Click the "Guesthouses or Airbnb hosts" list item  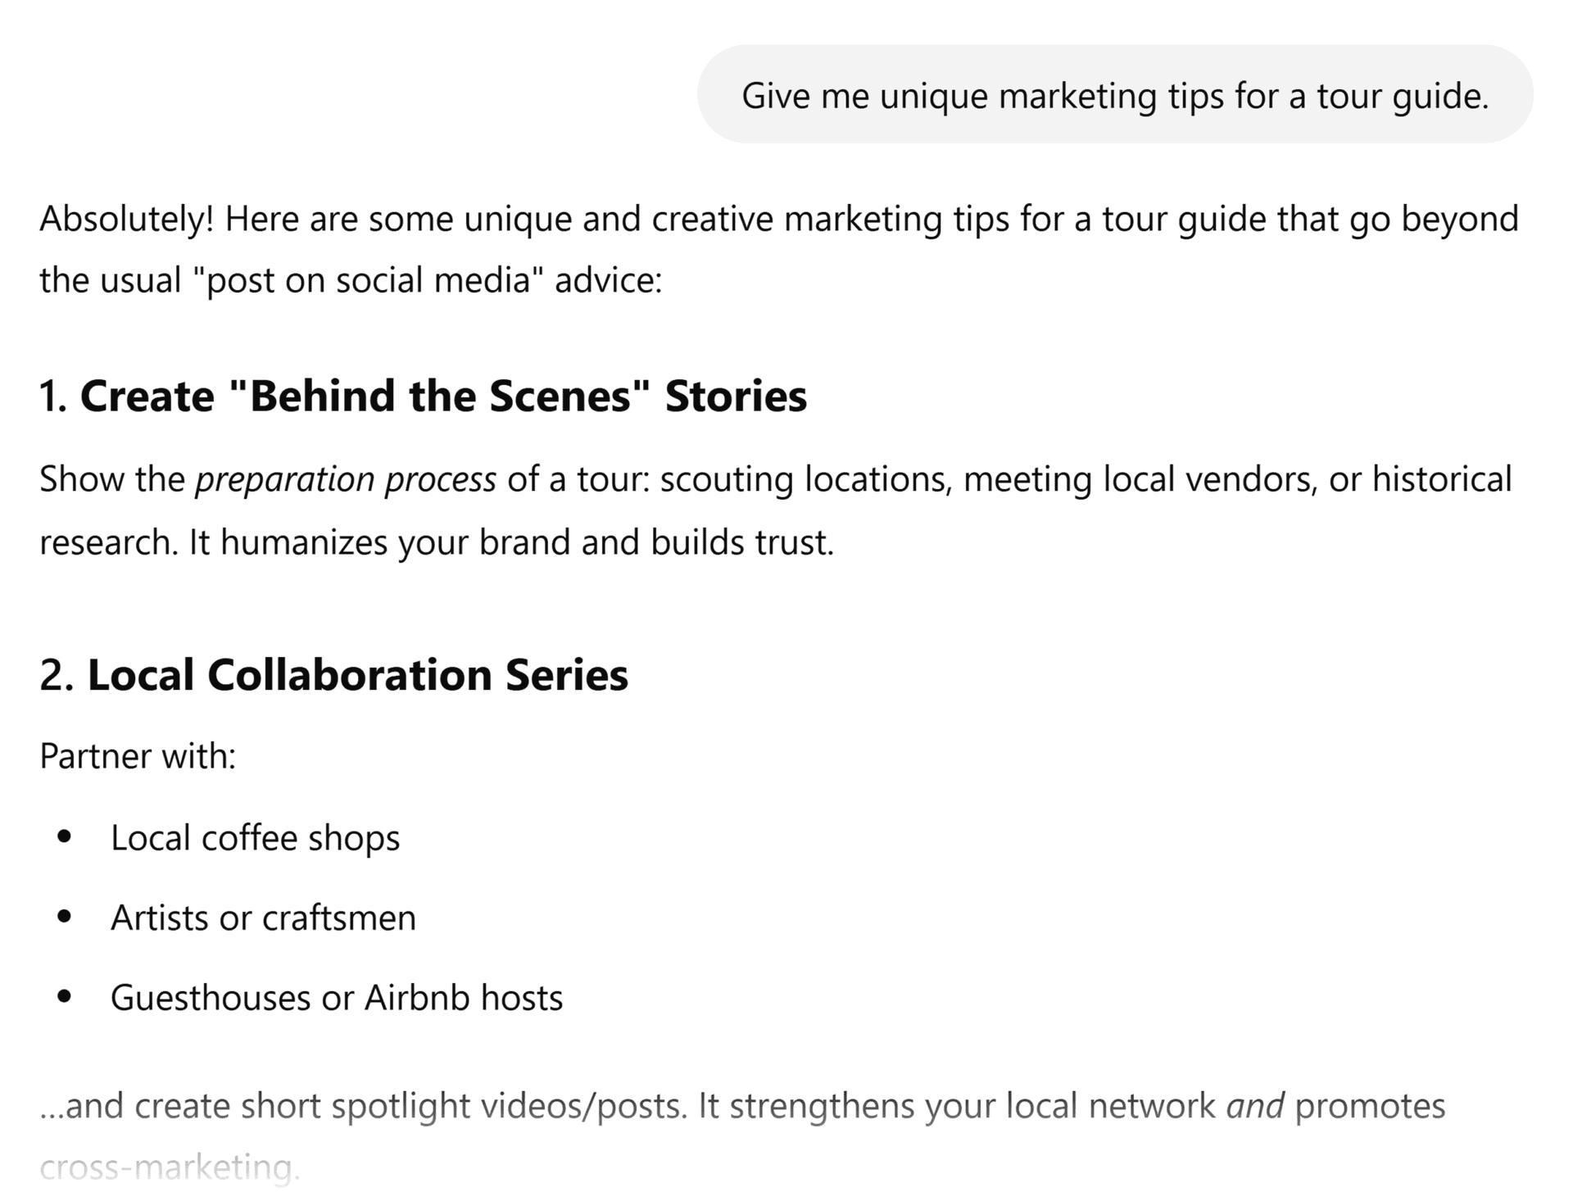[337, 998]
